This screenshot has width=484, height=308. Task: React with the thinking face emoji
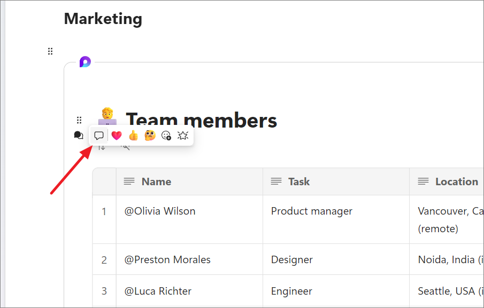pyautogui.click(x=150, y=136)
